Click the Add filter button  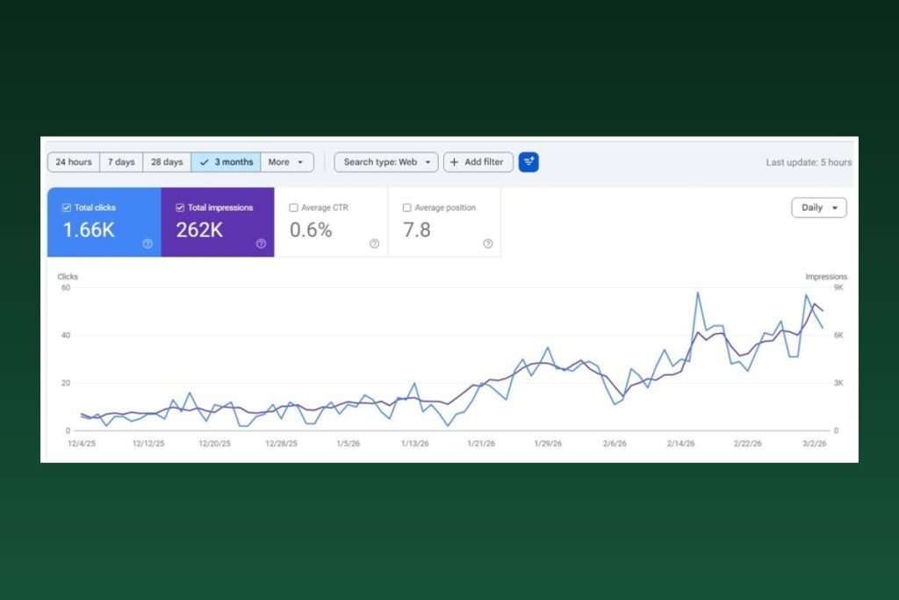(478, 162)
